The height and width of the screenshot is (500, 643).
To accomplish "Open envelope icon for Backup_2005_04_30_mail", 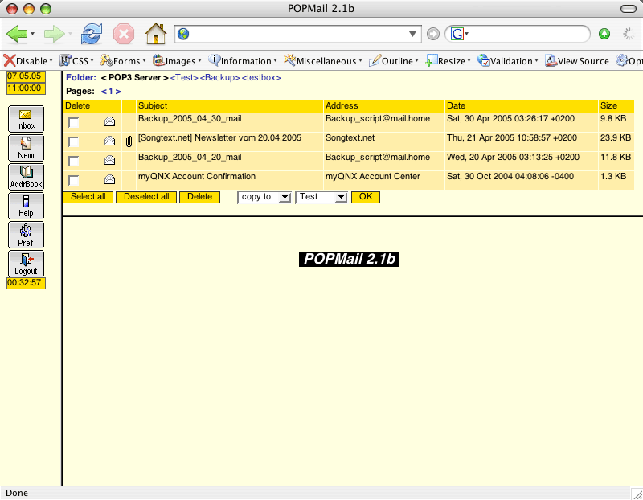I will [x=109, y=121].
